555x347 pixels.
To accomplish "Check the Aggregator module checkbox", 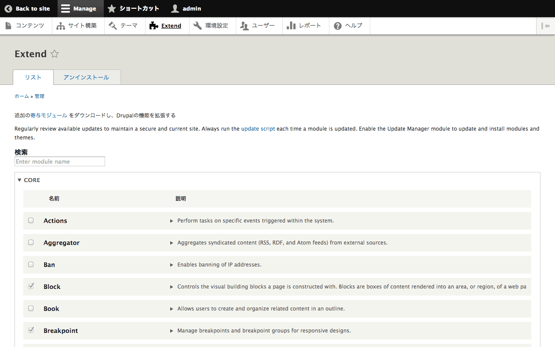I will pos(31,242).
